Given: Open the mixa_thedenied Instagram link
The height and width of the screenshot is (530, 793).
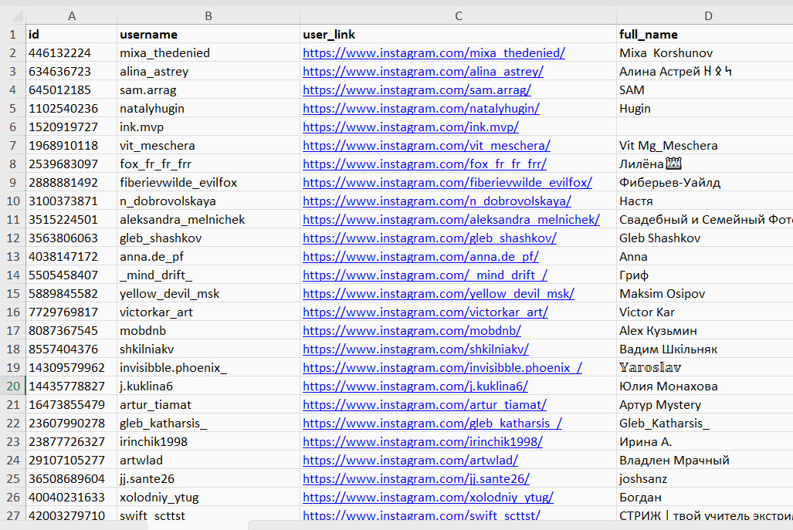Looking at the screenshot, I should (434, 53).
